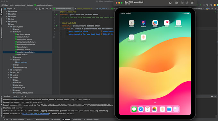The height and width of the screenshot is (121, 218).
Task: Open the Services tool tab
Action: (x=77, y=119)
